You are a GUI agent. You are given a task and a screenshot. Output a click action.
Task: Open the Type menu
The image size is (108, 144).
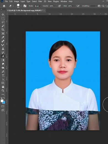tap(28, 1)
